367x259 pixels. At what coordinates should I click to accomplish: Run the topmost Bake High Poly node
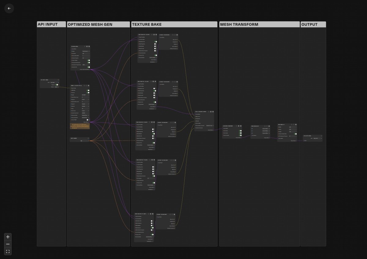[x=154, y=35]
